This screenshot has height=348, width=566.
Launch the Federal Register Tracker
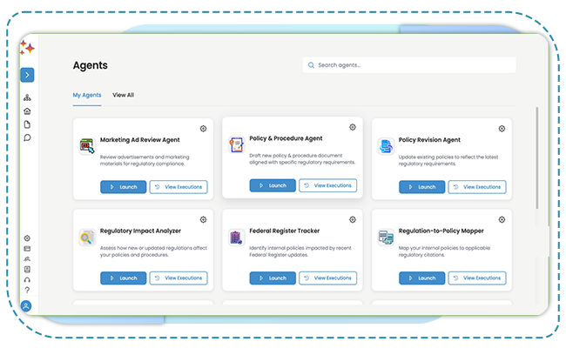(273, 278)
